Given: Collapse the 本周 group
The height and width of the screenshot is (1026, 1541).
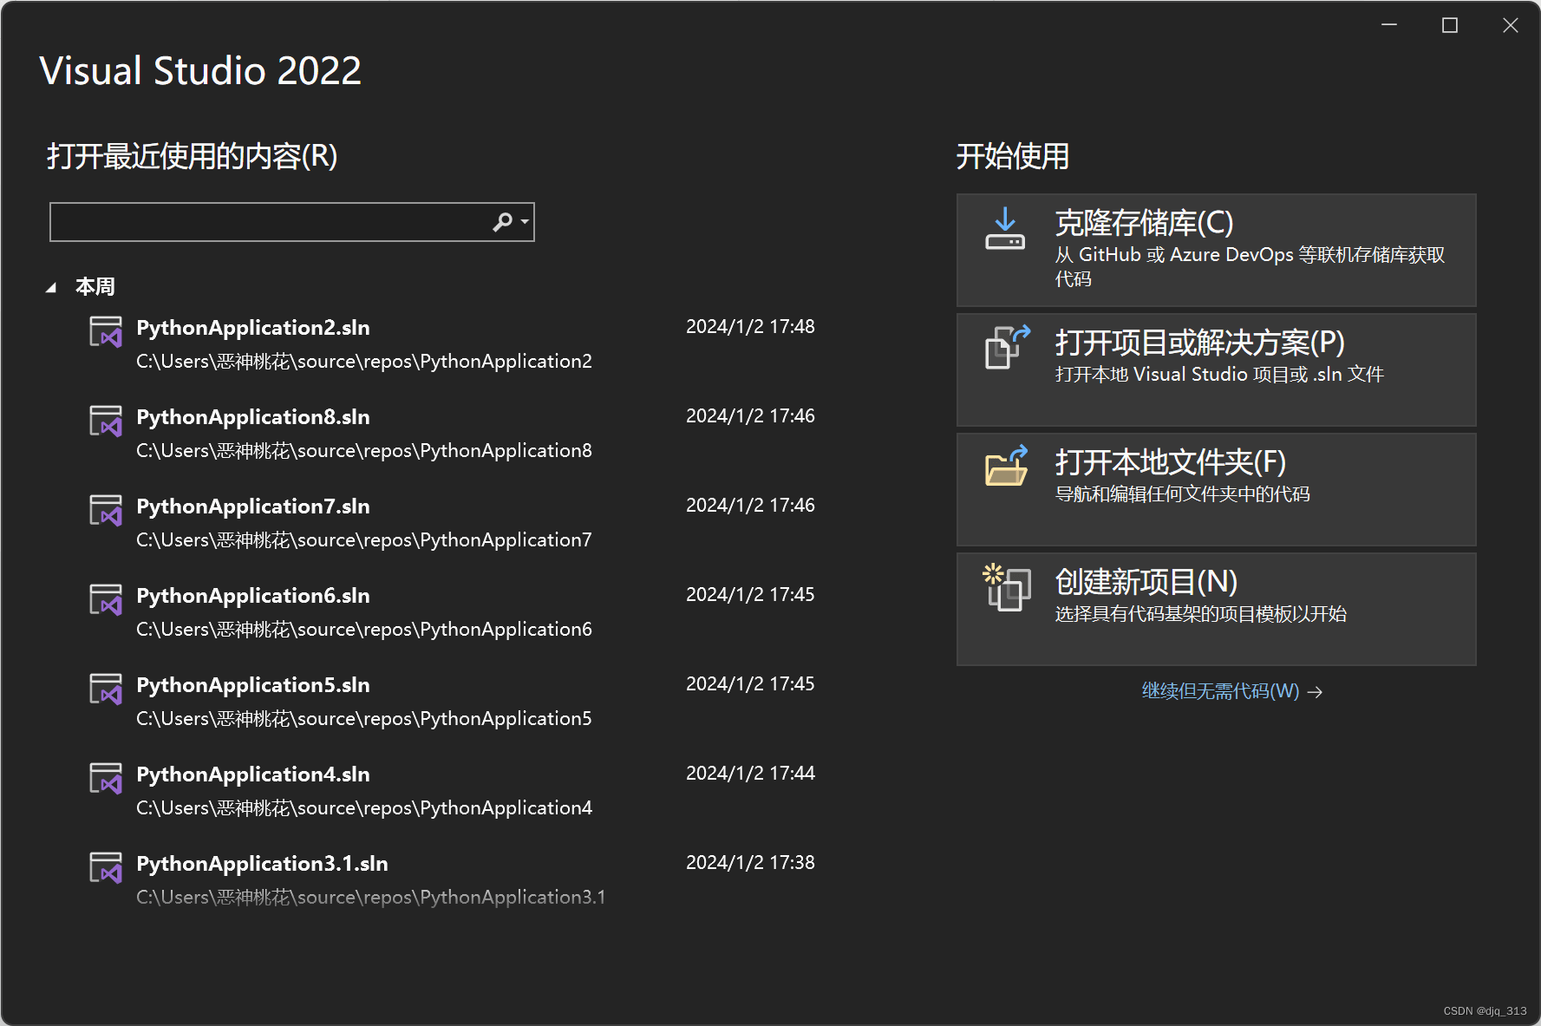Looking at the screenshot, I should pyautogui.click(x=51, y=287).
